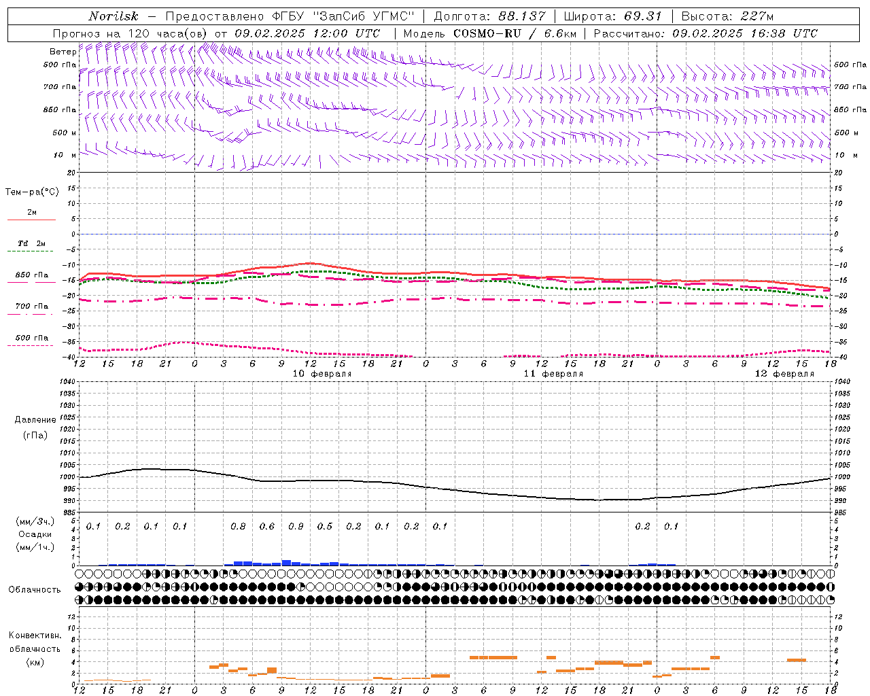
Task: Click the Широта: 69.31 field
Action: point(612,16)
